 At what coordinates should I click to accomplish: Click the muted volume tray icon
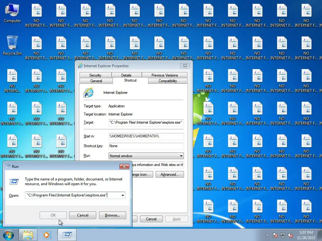pos(290,235)
